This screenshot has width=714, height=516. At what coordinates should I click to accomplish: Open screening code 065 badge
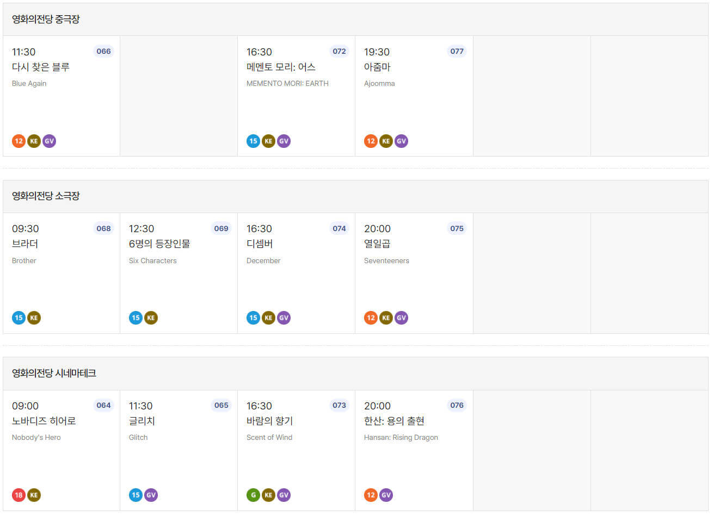pos(221,405)
